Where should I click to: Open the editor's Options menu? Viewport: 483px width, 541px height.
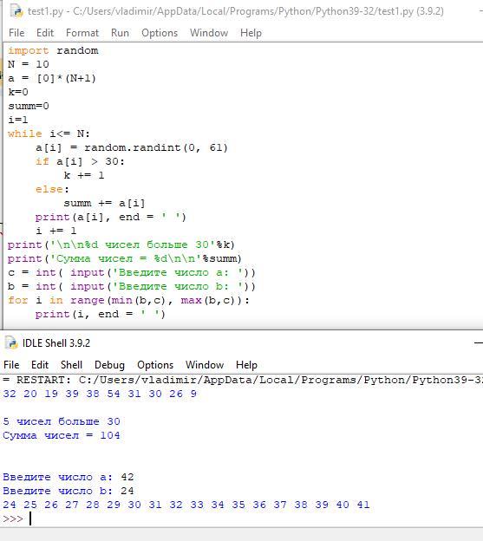tap(160, 33)
